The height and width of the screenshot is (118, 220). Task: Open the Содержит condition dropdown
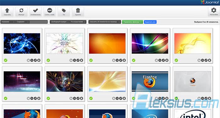point(22,22)
